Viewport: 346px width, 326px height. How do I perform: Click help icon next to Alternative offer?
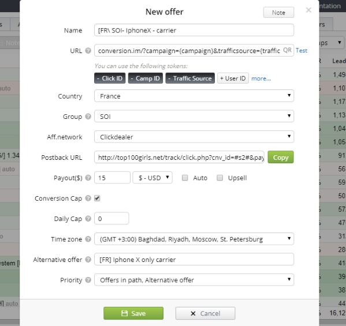88,260
